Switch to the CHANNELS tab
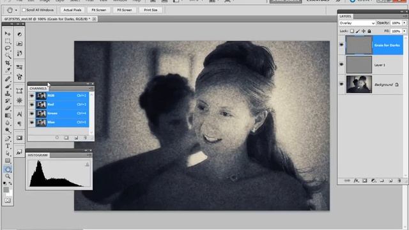The width and height of the screenshot is (409, 230). click(38, 88)
